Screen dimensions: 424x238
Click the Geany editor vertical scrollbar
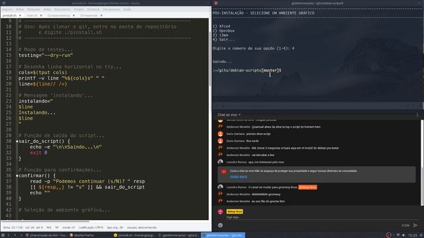click(x=210, y=58)
